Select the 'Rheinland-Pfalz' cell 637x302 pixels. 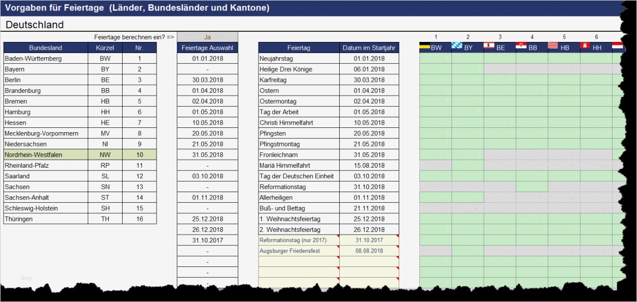click(46, 165)
